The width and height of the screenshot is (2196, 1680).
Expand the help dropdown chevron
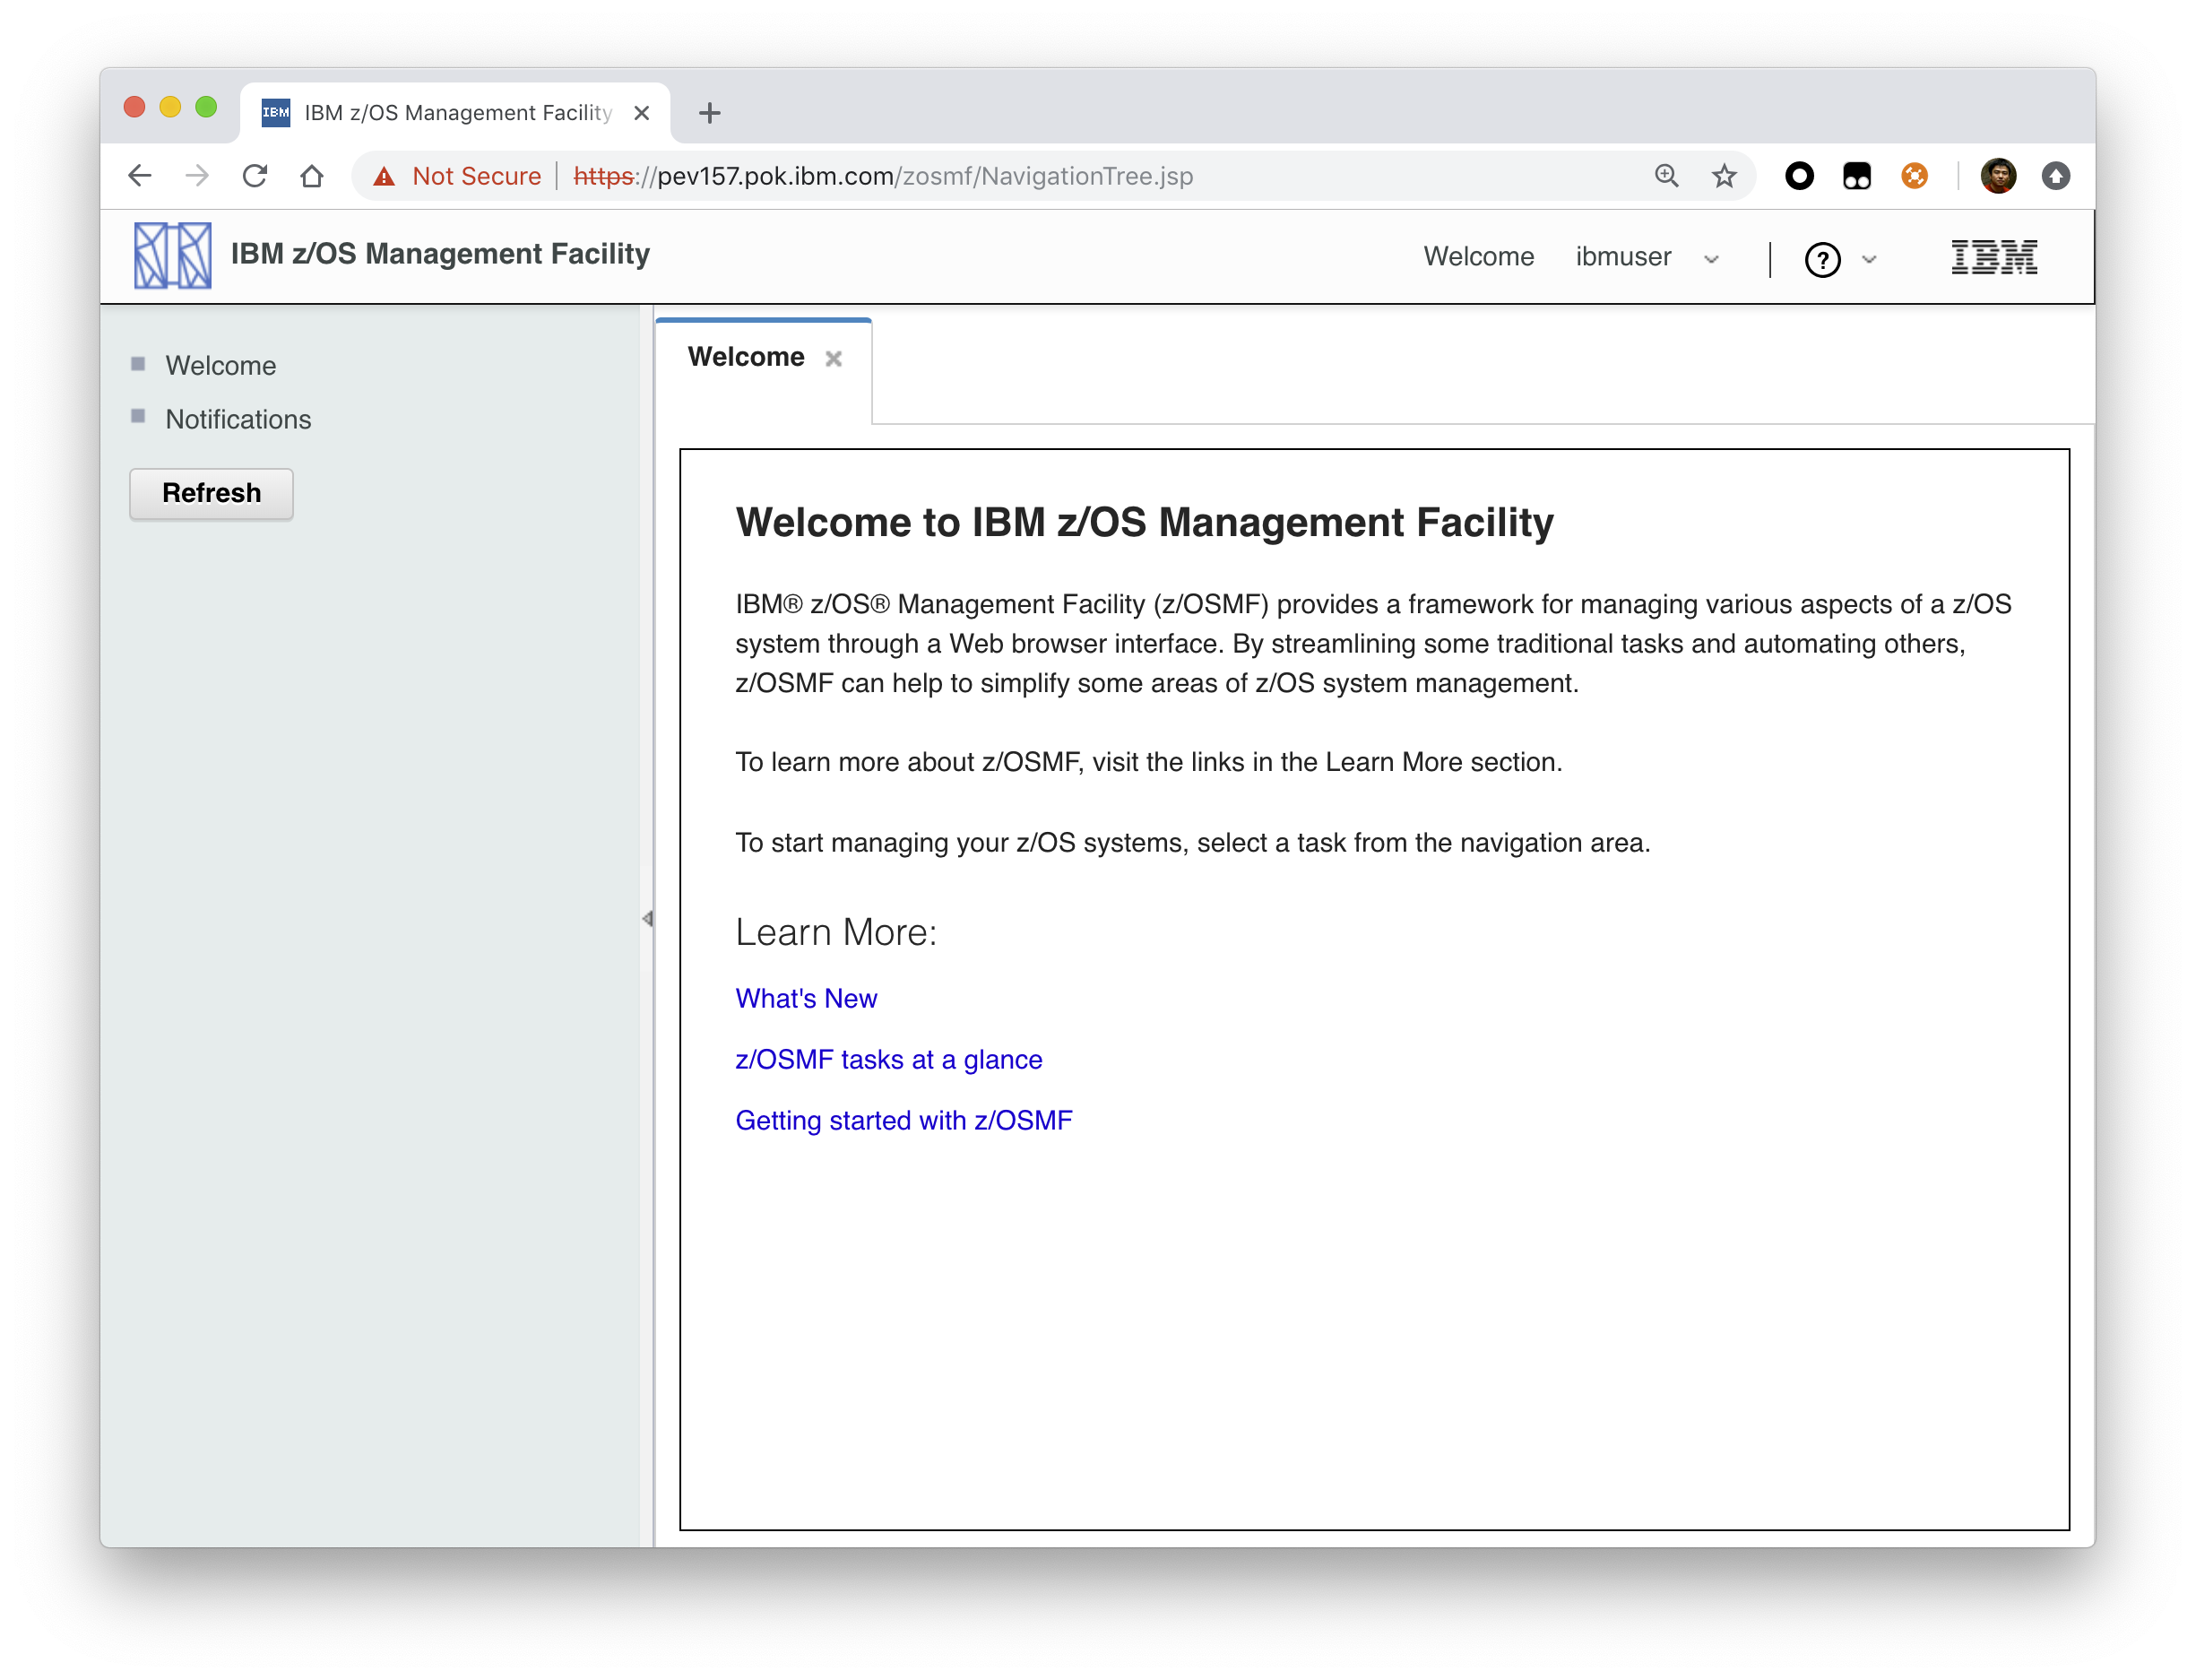click(1869, 260)
